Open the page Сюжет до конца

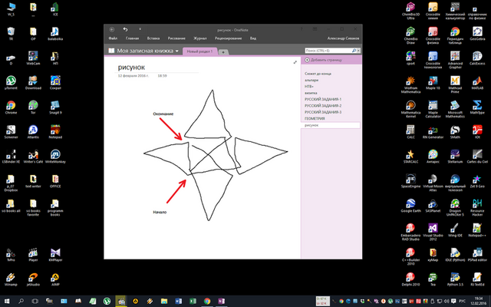[x=318, y=74]
